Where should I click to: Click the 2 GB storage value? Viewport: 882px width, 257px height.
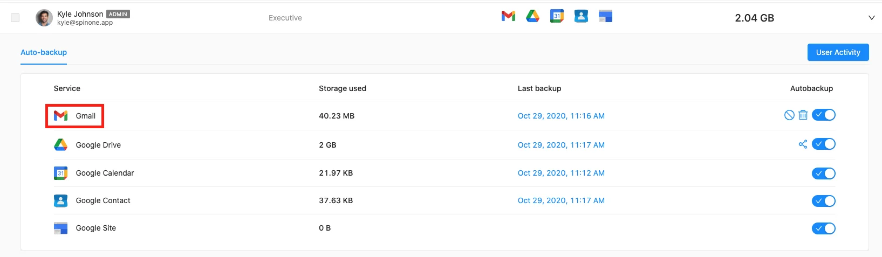[x=327, y=145]
